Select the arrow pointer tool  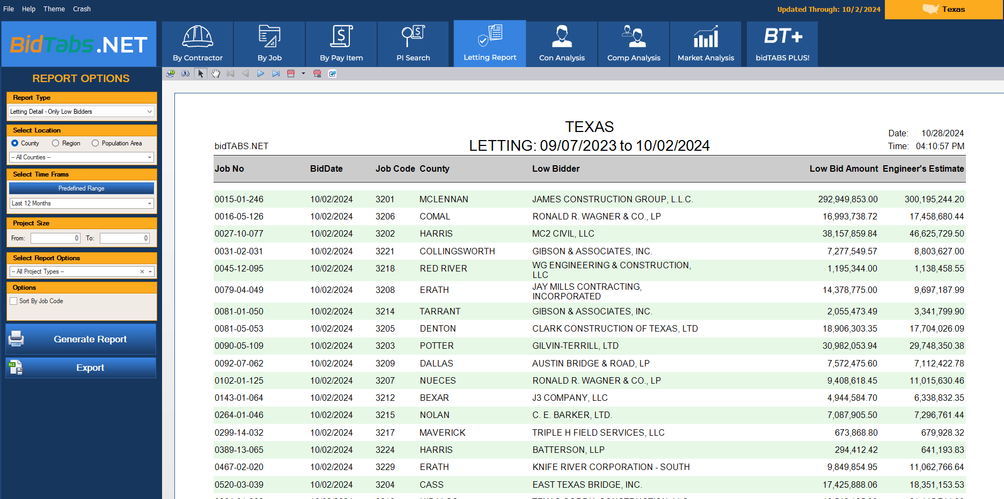tap(201, 74)
